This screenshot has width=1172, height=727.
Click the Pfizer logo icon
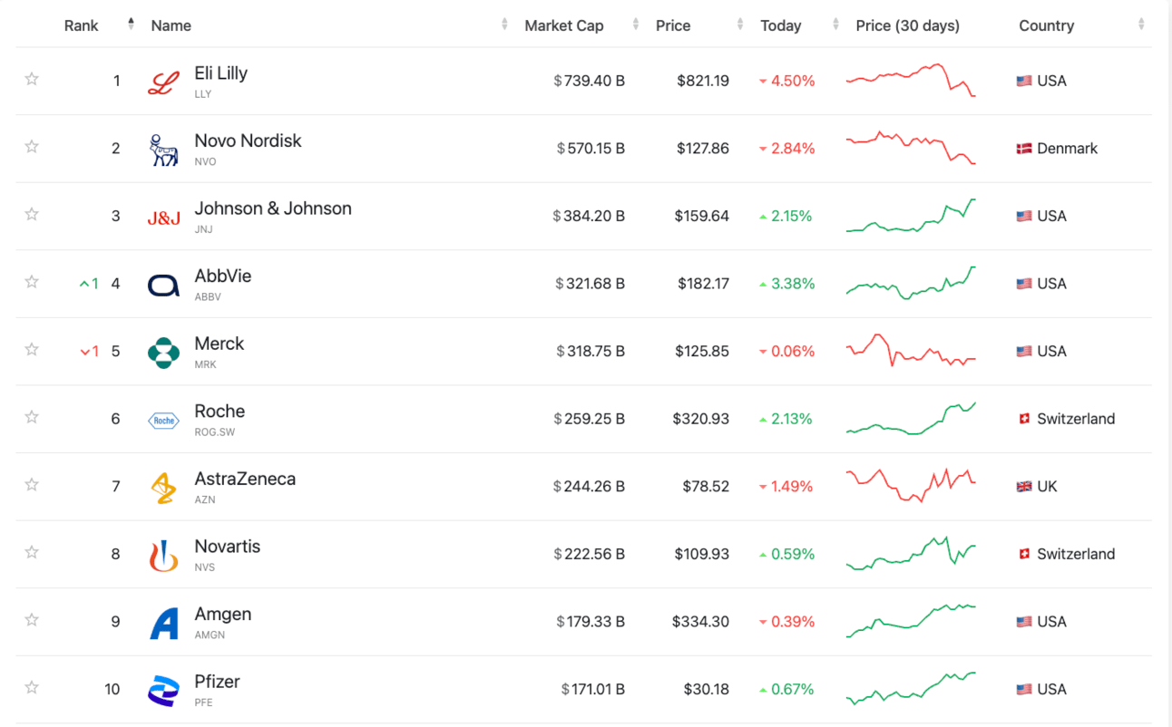[x=164, y=691]
